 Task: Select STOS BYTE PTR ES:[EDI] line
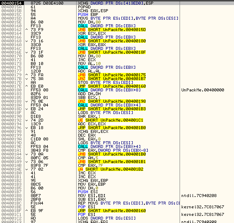point(105,83)
